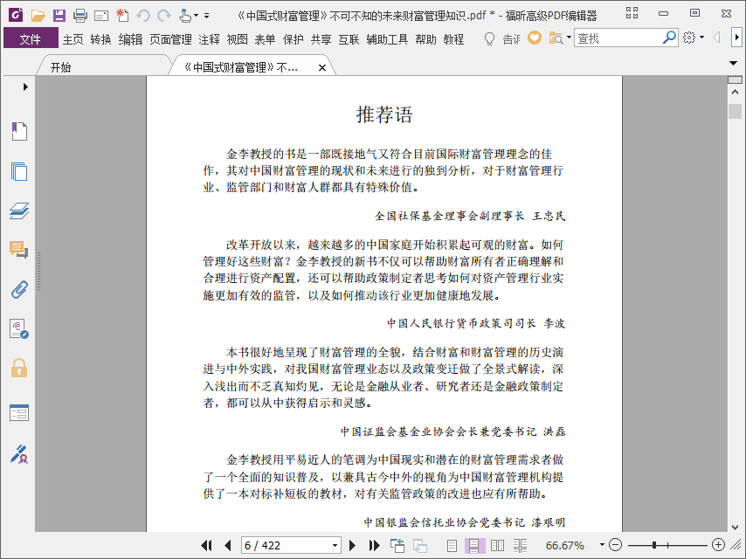The width and height of the screenshot is (746, 559).
Task: Go to the next page
Action: [352, 545]
